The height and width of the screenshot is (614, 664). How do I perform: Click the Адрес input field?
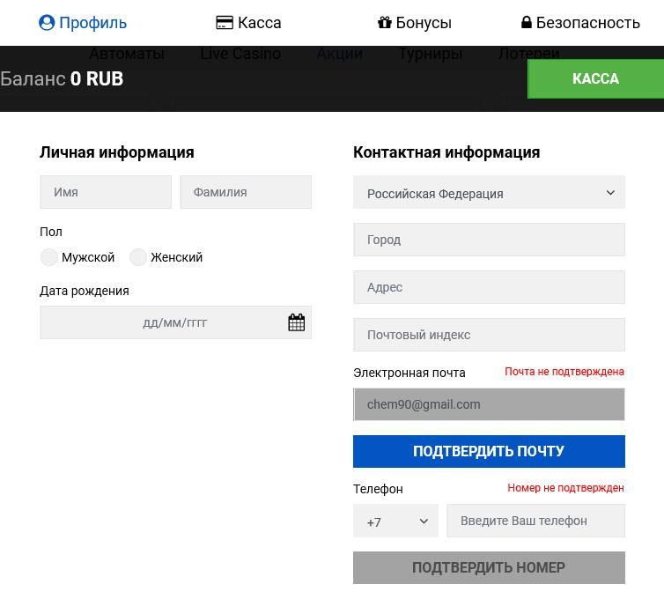click(x=489, y=287)
